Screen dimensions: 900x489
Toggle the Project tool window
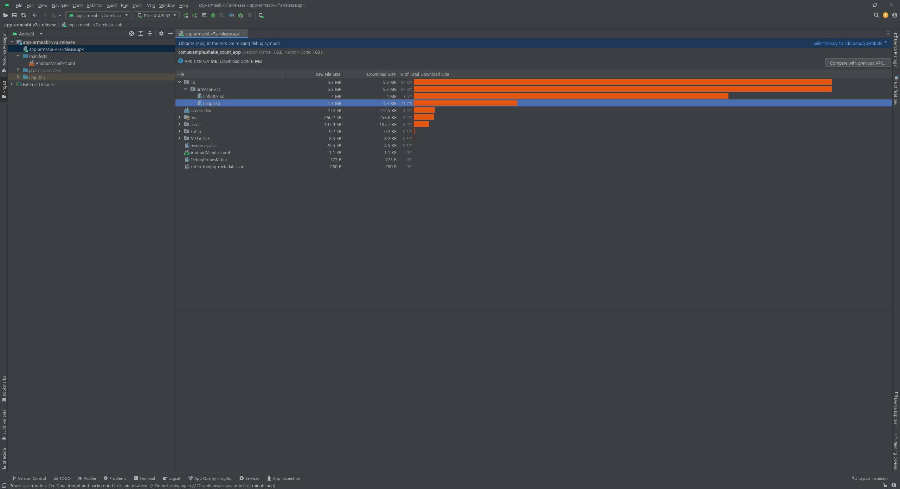pyautogui.click(x=4, y=89)
